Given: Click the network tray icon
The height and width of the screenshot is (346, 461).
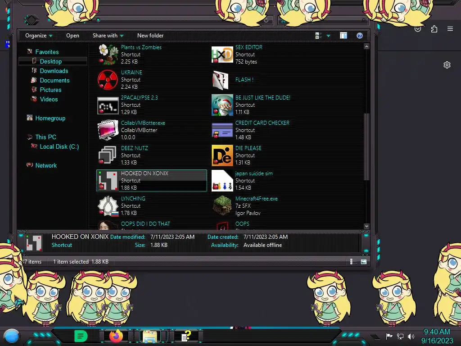Looking at the screenshot, I should point(400,336).
